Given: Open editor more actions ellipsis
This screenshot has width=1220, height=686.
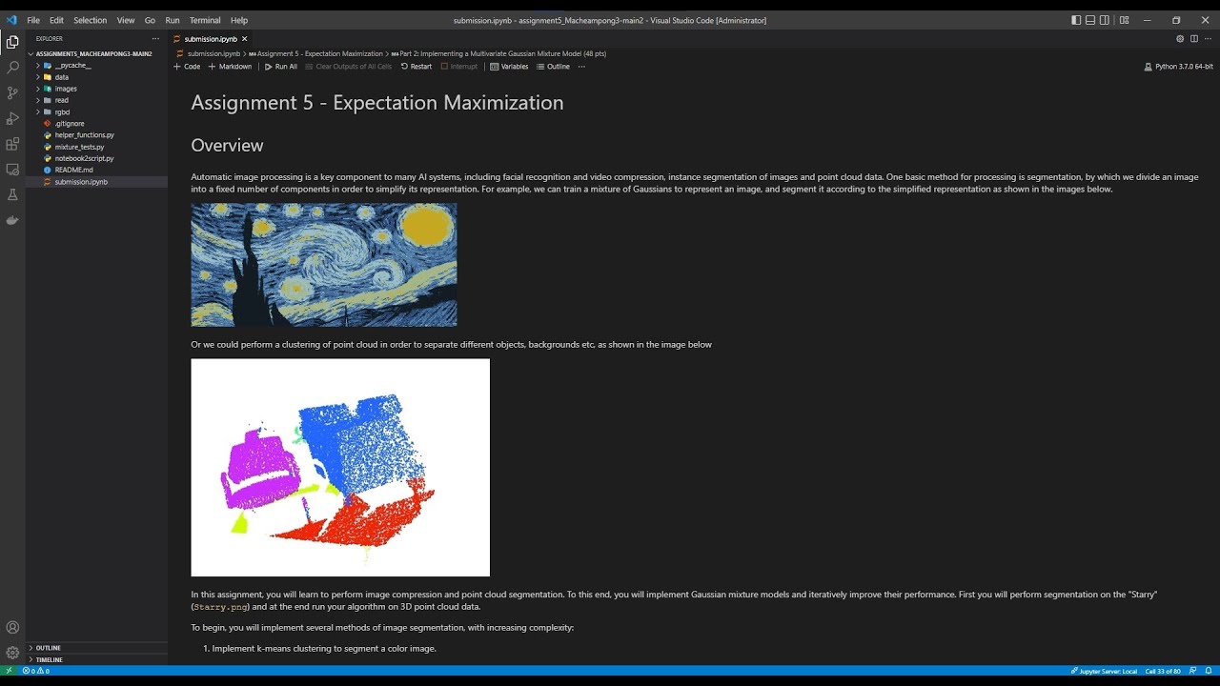Looking at the screenshot, I should click(1208, 39).
